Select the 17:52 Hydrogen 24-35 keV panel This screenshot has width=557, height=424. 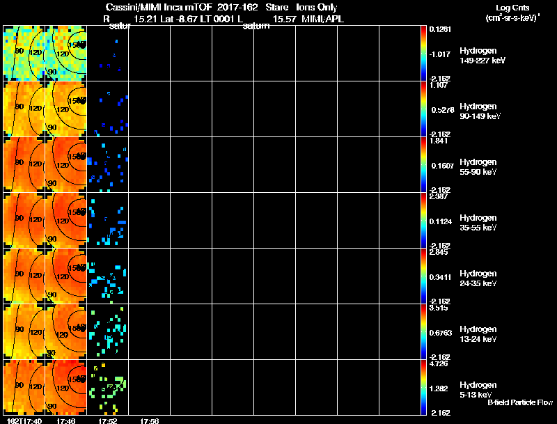coord(108,276)
